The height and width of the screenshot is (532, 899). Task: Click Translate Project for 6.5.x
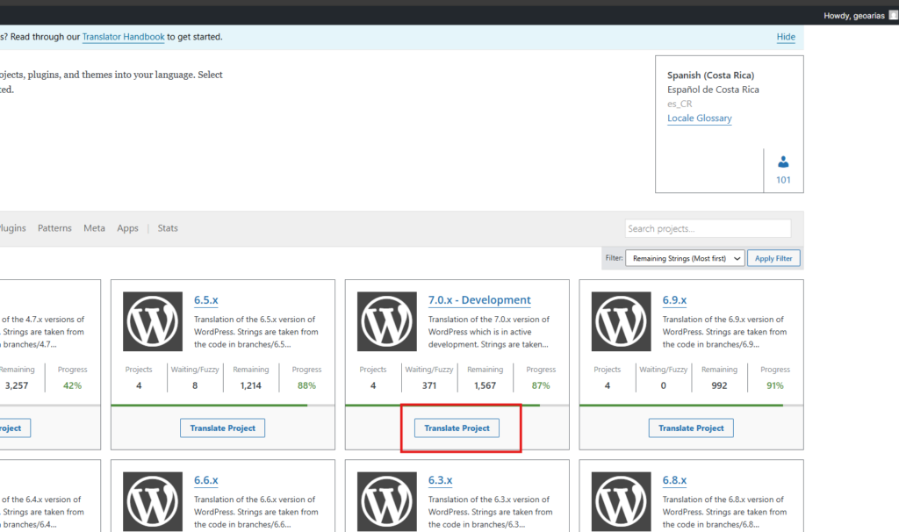pyautogui.click(x=223, y=428)
